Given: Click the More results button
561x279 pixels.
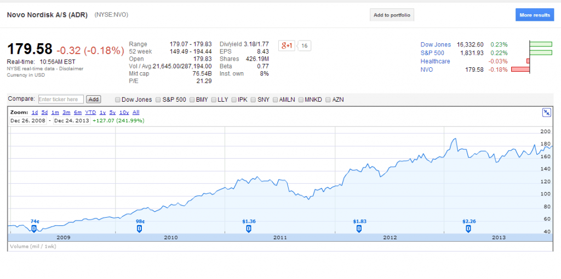Looking at the screenshot, I should (x=535, y=15).
